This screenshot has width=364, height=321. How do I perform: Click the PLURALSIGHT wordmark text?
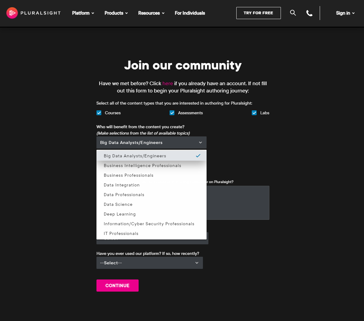pos(40,13)
